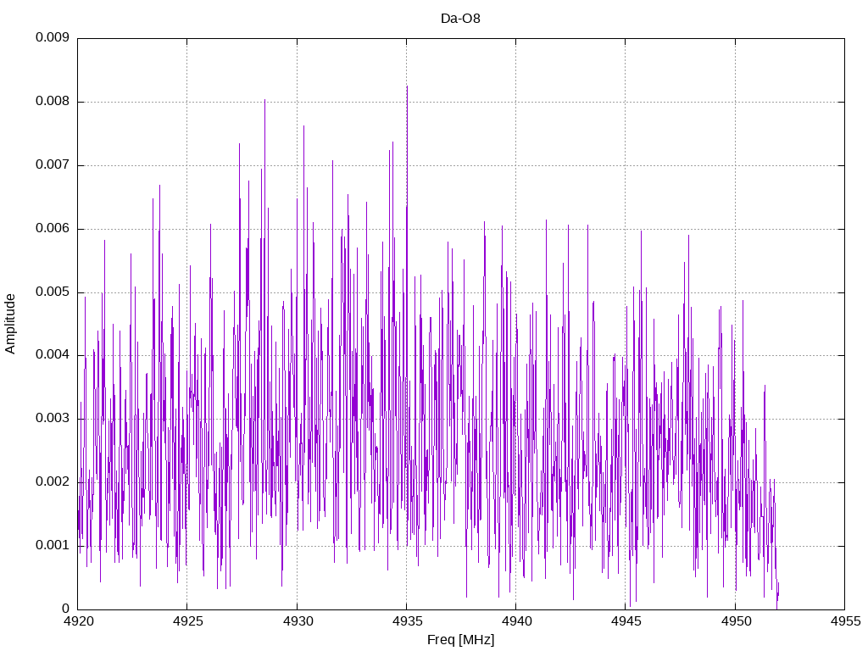Image resolution: width=868 pixels, height=651 pixels.
Task: Click the Freq [MHz] x-axis label
Action: coord(460,640)
